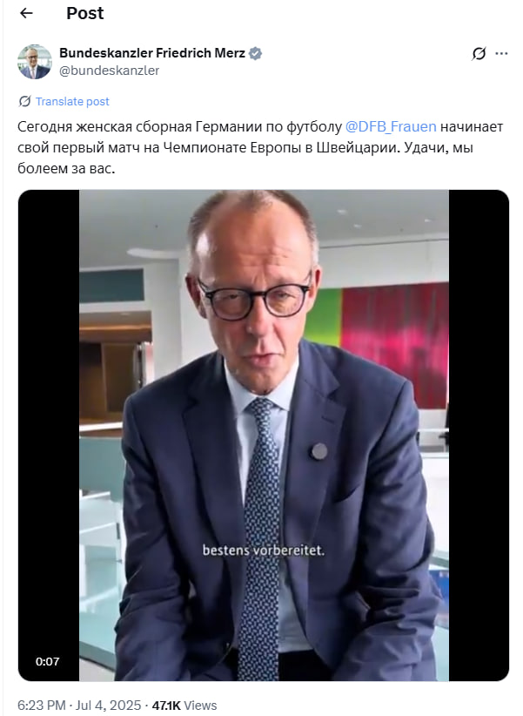Open Grok actions icon beside the ellipsis

tap(479, 53)
